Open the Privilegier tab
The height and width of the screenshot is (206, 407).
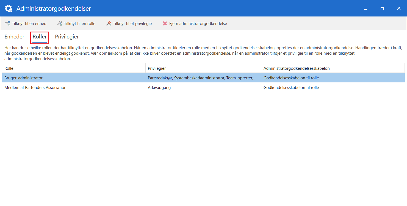point(67,37)
